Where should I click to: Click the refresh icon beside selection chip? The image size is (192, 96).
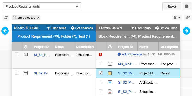pos(6,18)
